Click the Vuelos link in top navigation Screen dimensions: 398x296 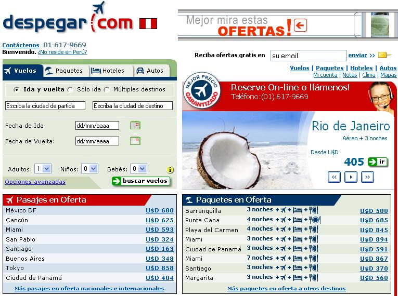[300, 68]
